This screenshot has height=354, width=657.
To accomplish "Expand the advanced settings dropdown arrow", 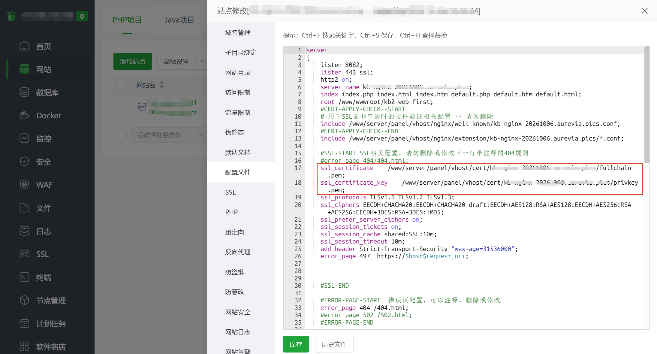I will pyautogui.click(x=203, y=61).
